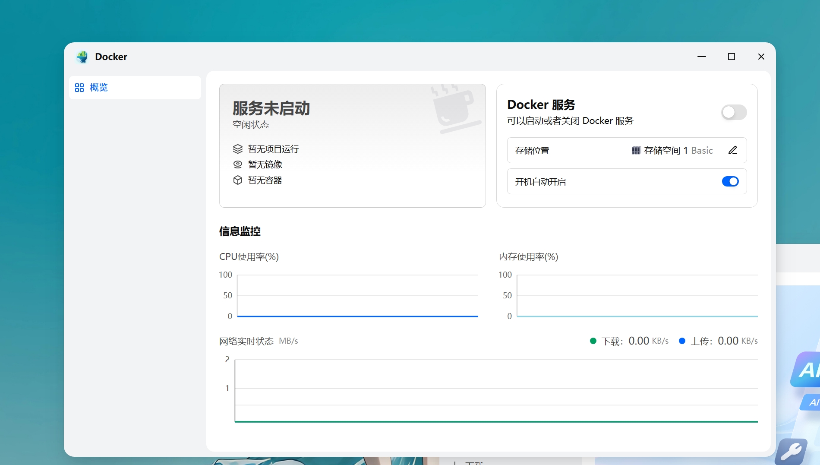Screen dimensions: 820x465
Task: Click the image icon next to 暂无镜像
Action: pos(237,164)
